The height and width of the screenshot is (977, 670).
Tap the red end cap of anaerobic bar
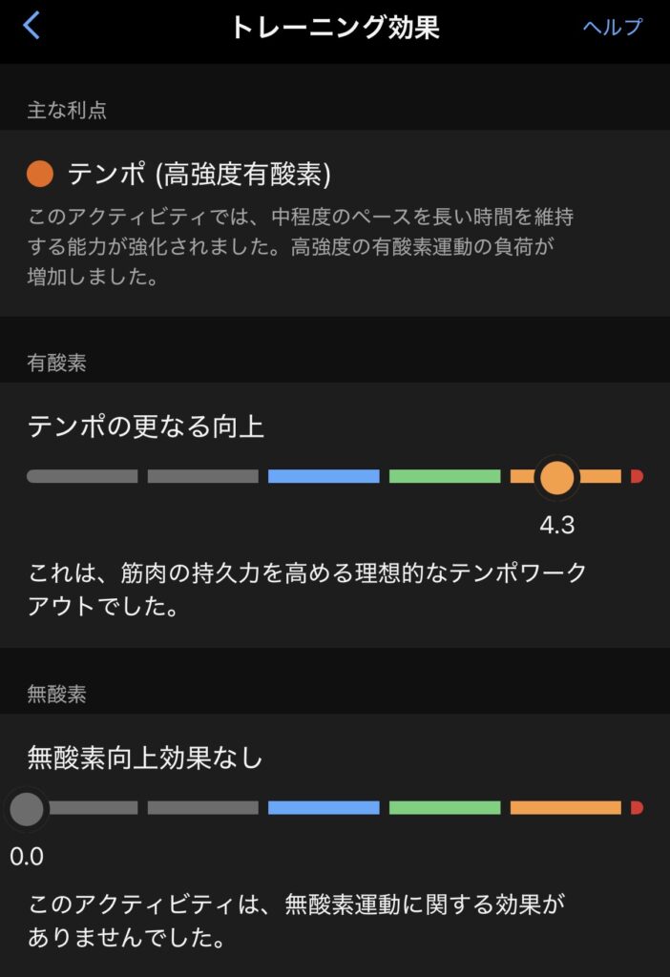tap(637, 808)
